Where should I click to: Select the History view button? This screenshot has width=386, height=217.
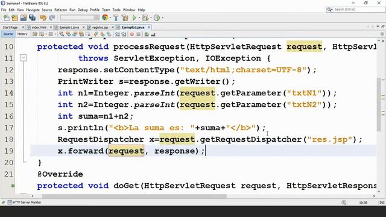(x=22, y=34)
